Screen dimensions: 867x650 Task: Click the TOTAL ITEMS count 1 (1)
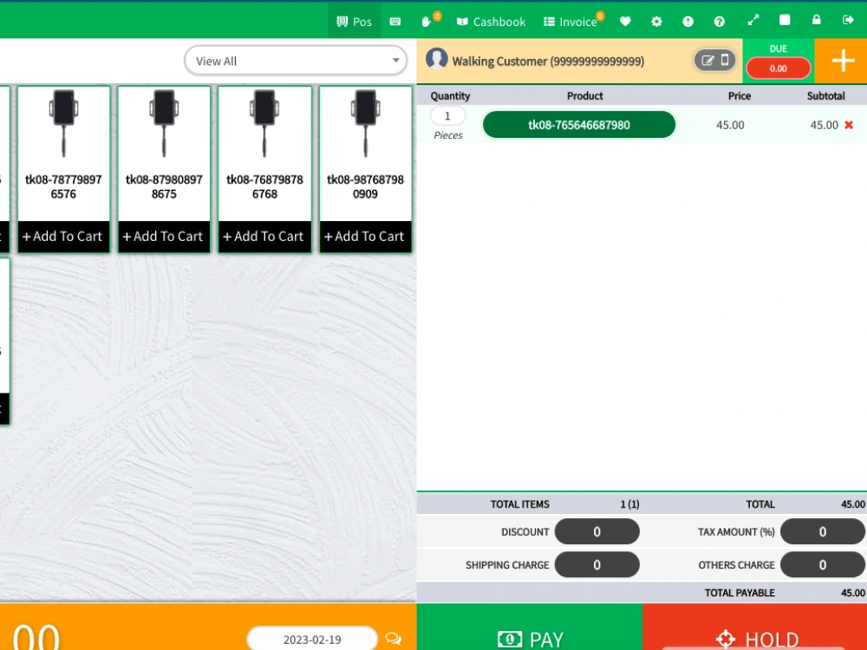[x=629, y=504]
